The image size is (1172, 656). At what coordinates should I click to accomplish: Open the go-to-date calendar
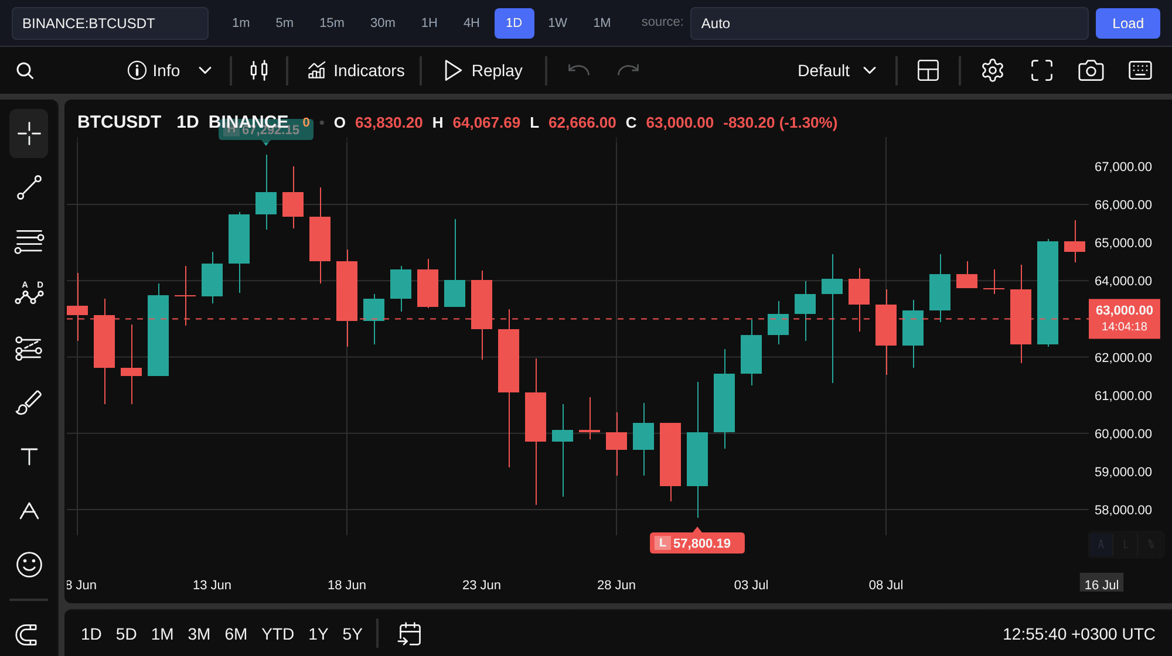point(410,634)
